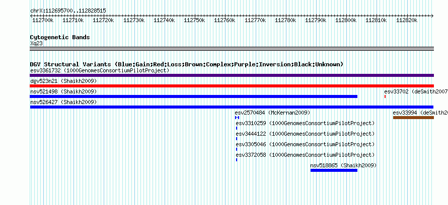This screenshot has width=448, height=205.
Task: Click the 112810k ruler tick label
Action: (x=377, y=20)
